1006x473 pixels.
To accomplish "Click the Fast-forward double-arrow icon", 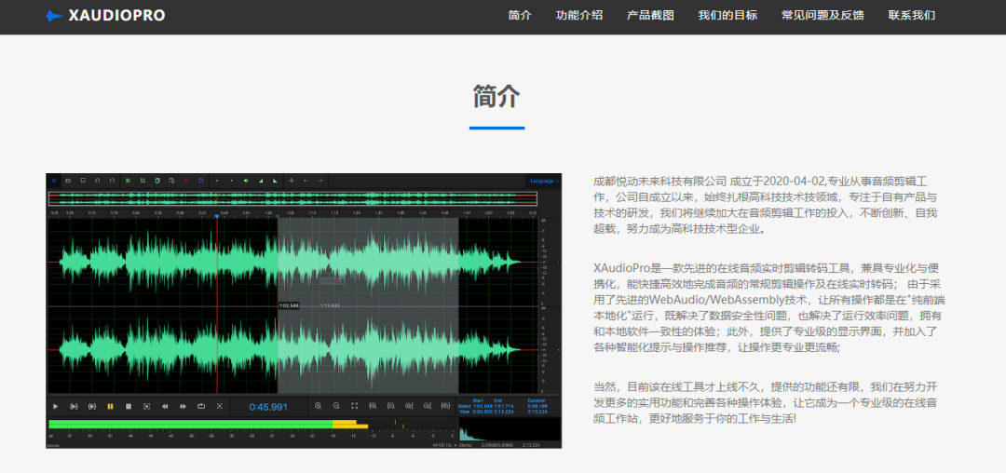I will click(183, 406).
